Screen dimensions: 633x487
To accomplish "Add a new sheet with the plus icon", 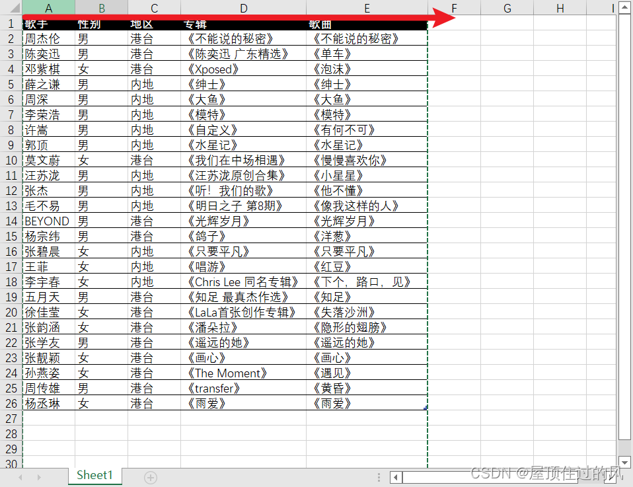I will 151,478.
